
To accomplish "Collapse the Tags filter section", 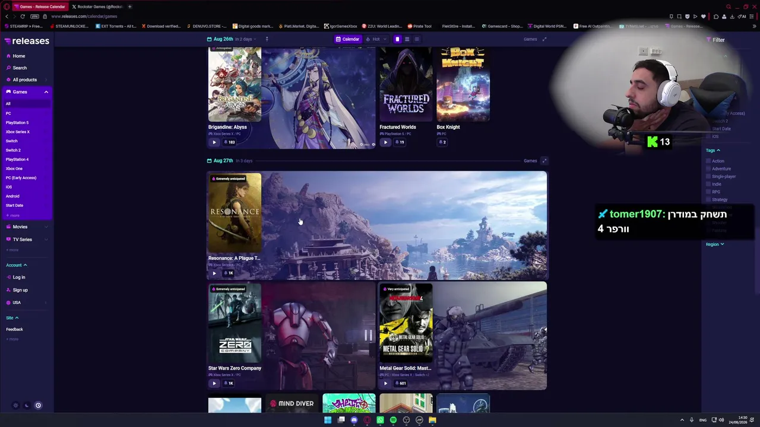I will click(712, 151).
